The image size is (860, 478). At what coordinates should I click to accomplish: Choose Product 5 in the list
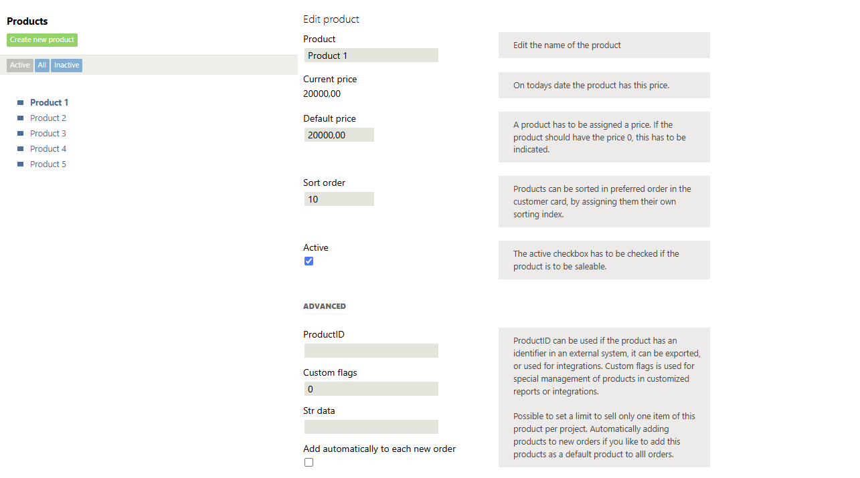(x=48, y=164)
